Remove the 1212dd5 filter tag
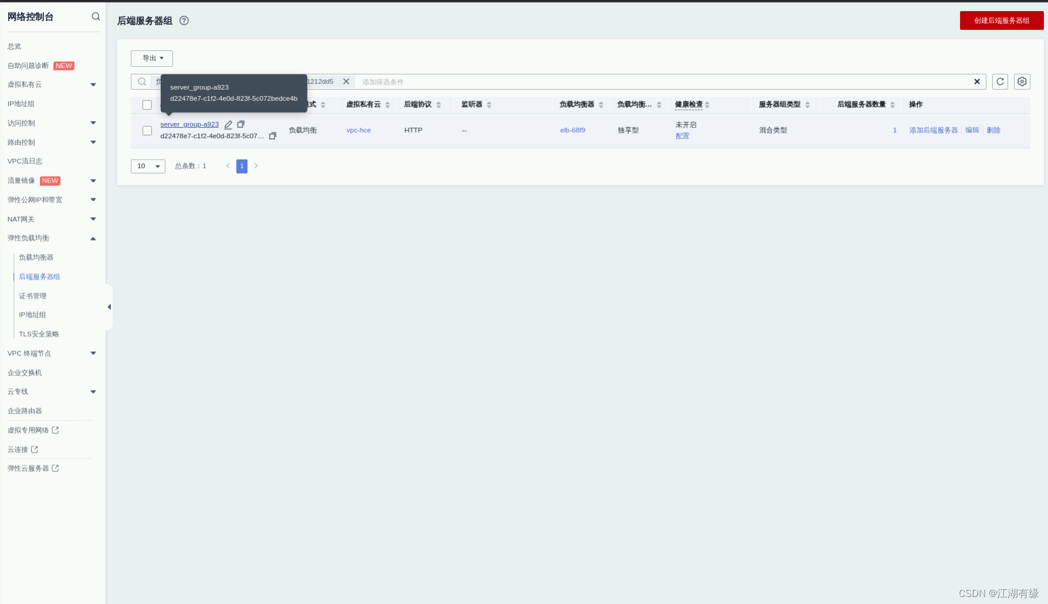The width and height of the screenshot is (1048, 604). (346, 82)
